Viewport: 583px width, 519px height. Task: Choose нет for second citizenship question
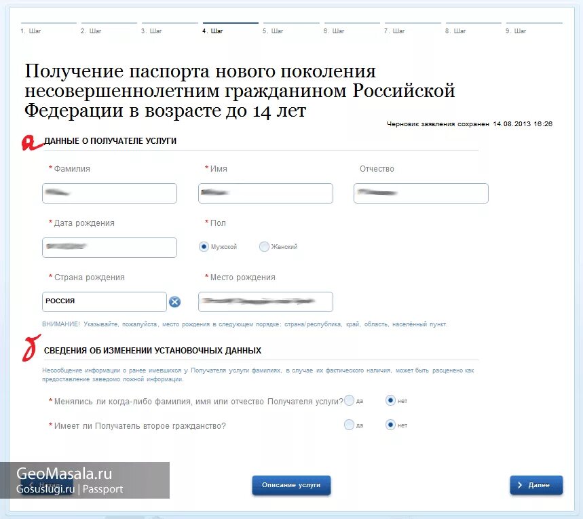390,425
